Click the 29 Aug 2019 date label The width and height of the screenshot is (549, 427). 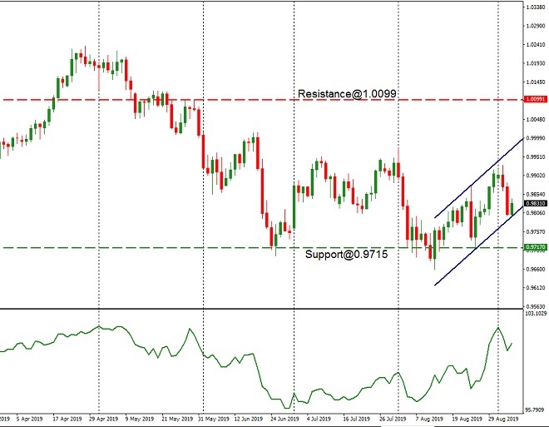coord(504,419)
